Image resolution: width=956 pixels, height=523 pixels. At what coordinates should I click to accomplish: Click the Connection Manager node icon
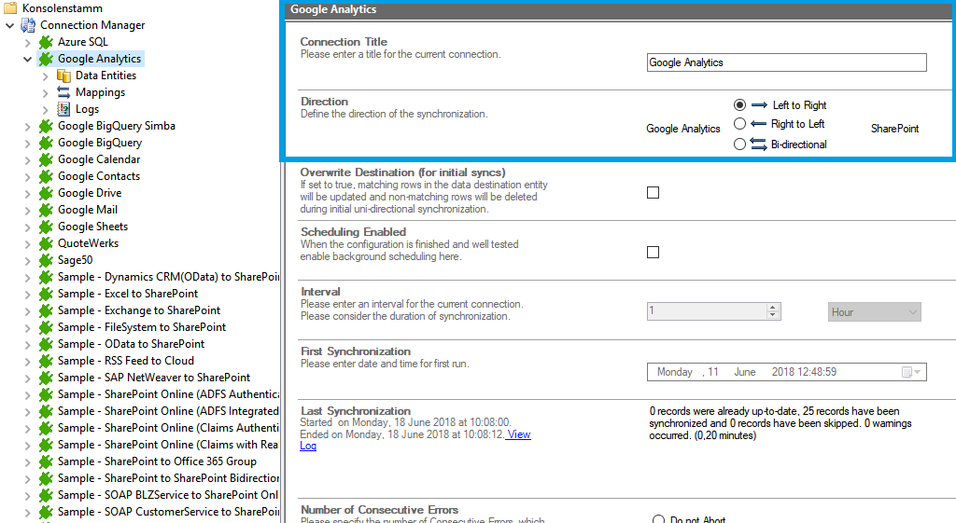point(28,25)
